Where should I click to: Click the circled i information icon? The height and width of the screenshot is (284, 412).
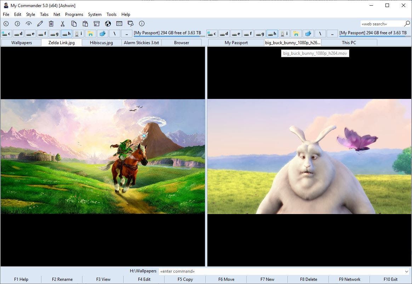pos(142,24)
